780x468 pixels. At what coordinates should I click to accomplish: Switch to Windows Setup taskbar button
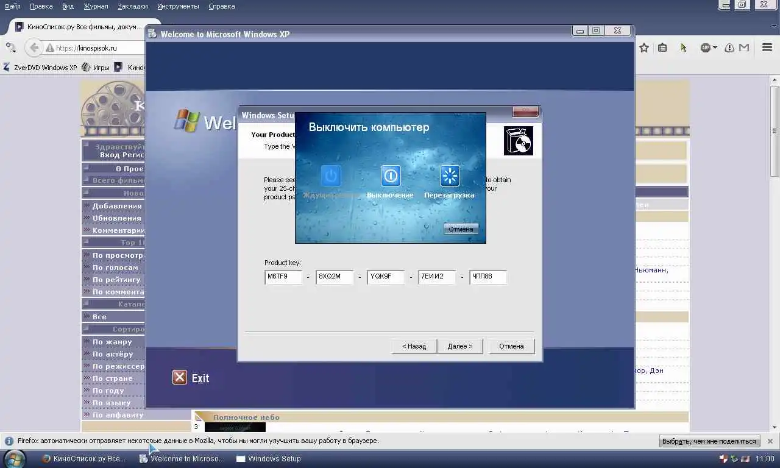click(x=269, y=459)
